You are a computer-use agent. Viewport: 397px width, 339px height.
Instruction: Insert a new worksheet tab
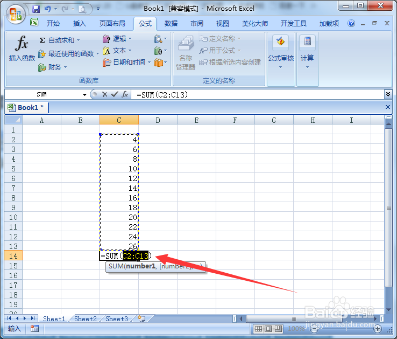point(141,319)
